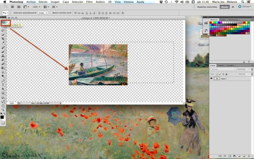
Task: Select the Gradient tool
Action: point(3,68)
